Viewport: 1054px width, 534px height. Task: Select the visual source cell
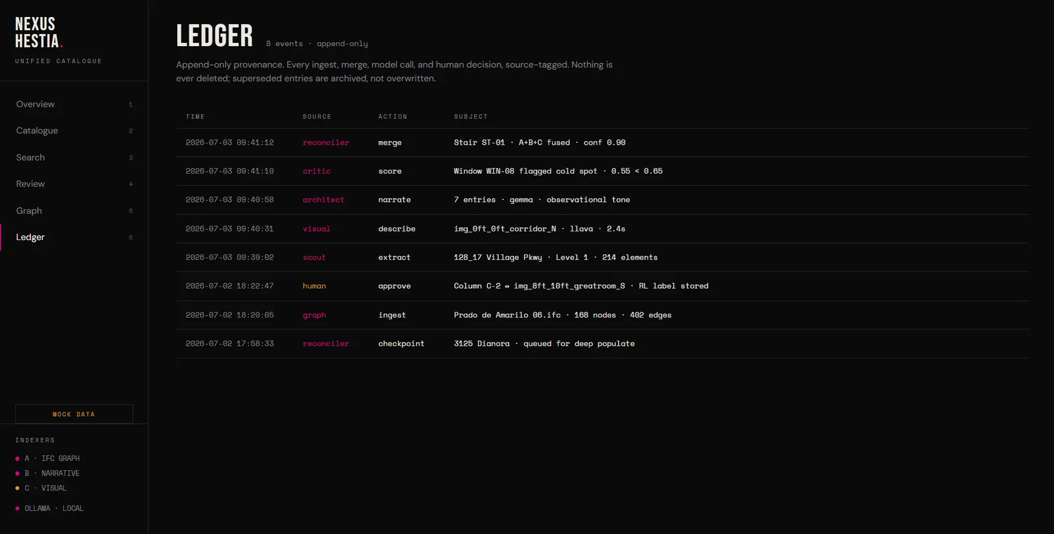[x=316, y=229]
